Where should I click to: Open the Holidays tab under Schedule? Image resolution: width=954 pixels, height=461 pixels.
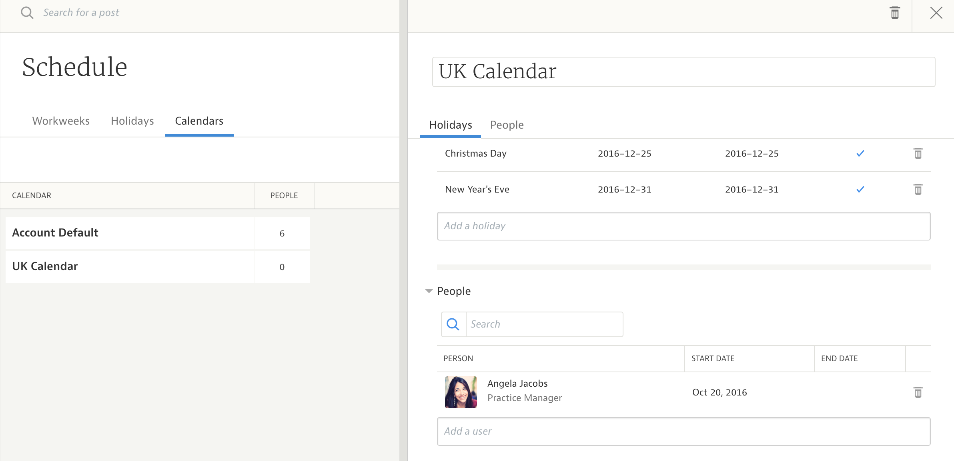click(x=132, y=121)
